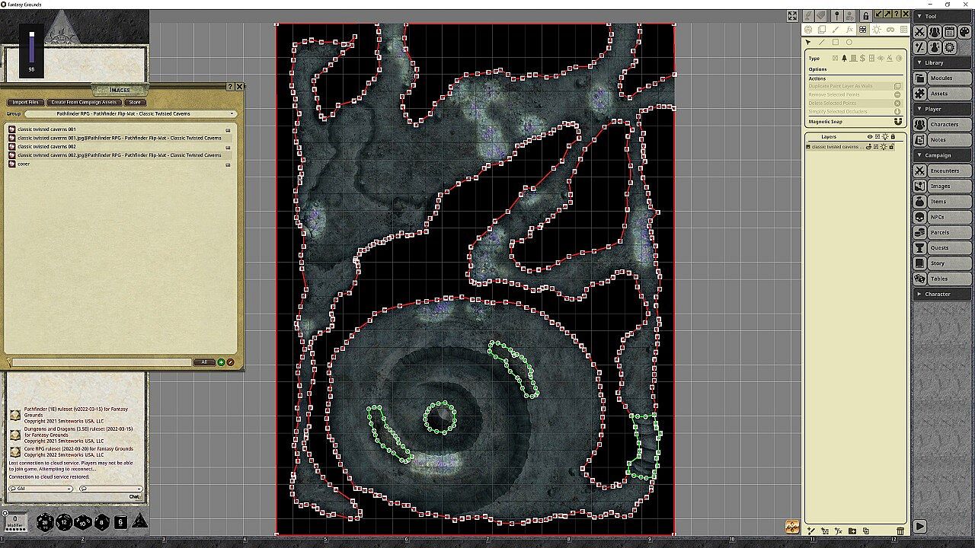This screenshot has width=975, height=548.
Task: Select the pointer arrow tool
Action: 808,43
